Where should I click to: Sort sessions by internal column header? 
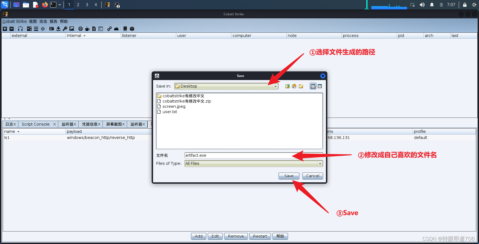pyautogui.click(x=93, y=36)
